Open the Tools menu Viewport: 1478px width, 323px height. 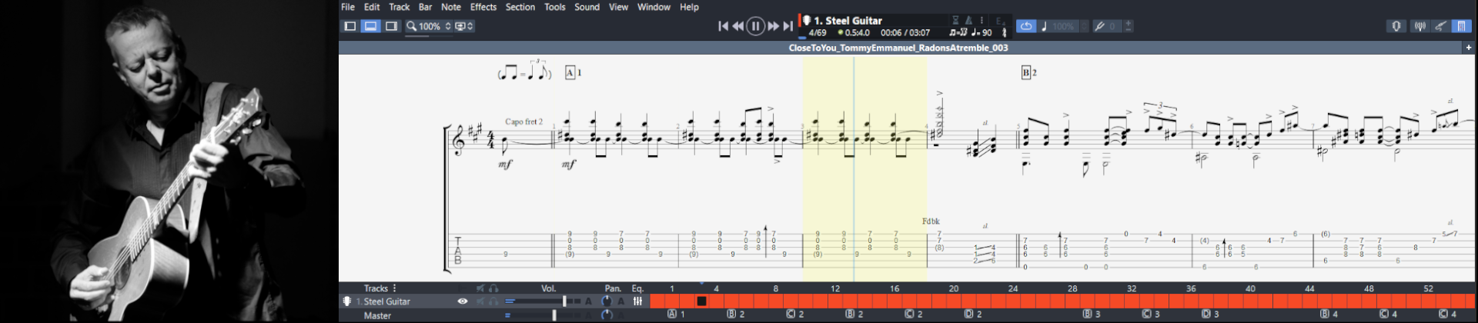[x=554, y=7]
